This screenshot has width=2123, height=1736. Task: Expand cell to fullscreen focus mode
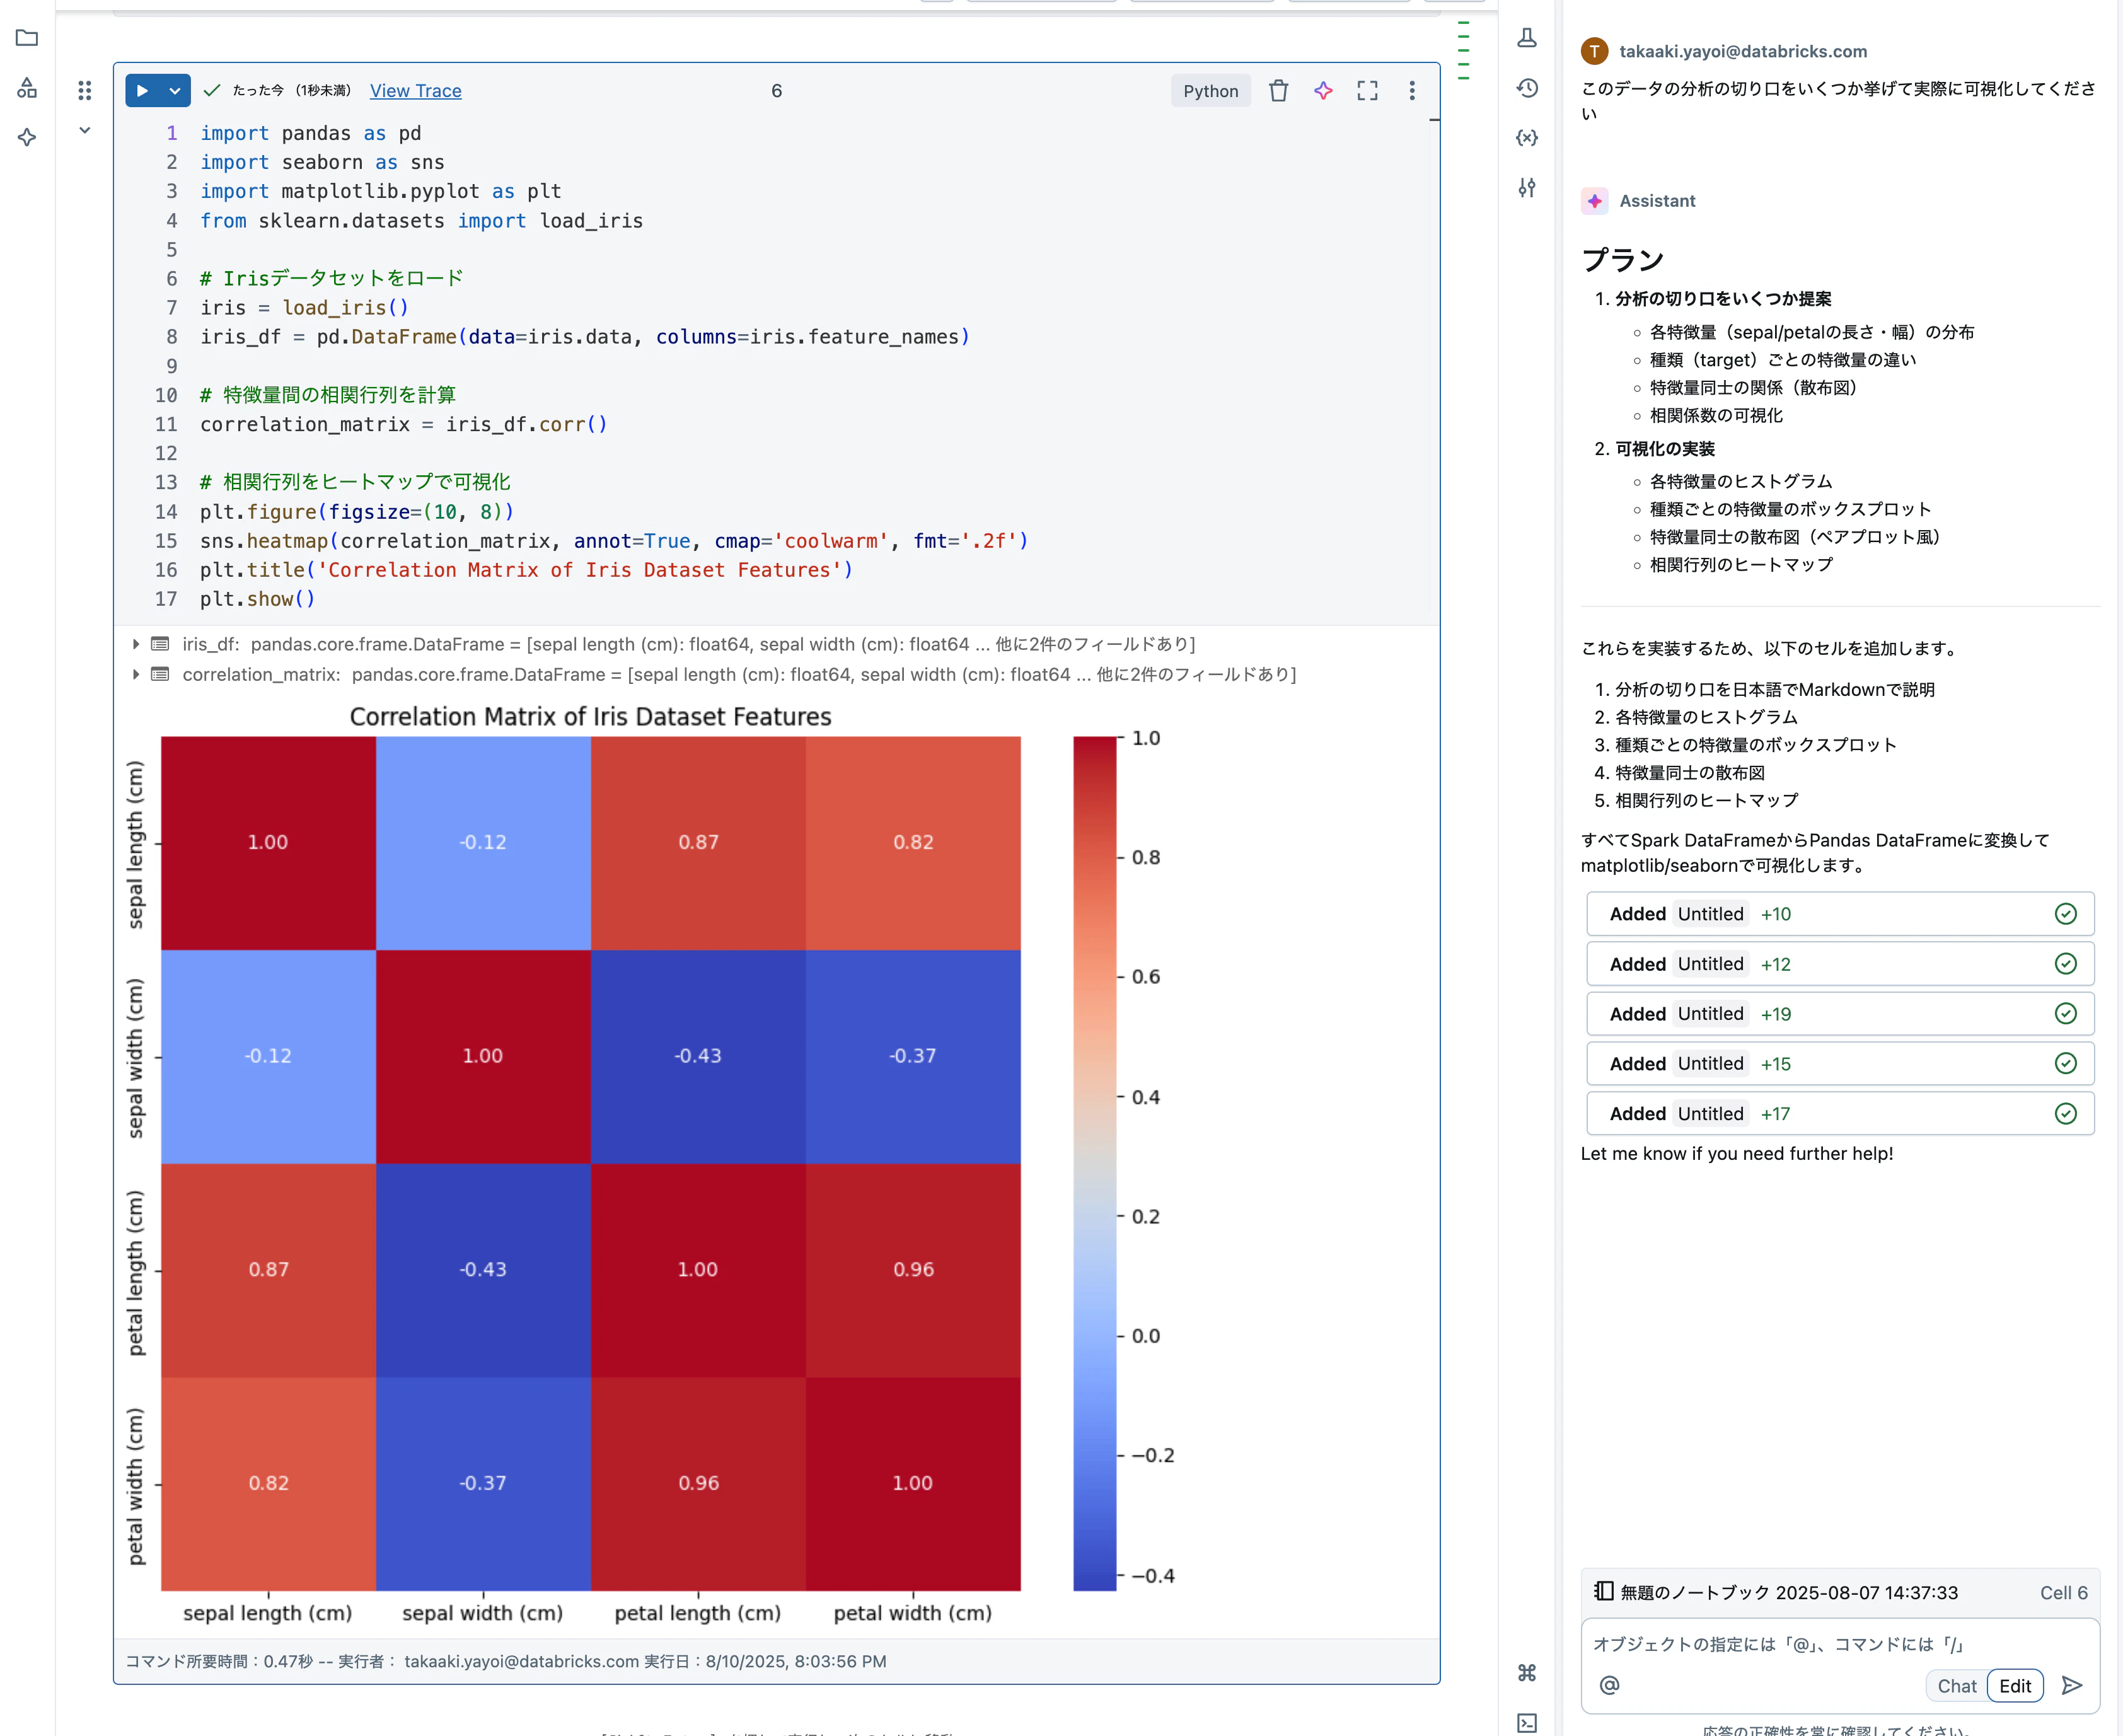(x=1367, y=91)
